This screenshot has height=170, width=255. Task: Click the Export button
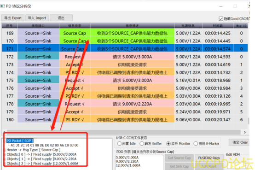(x=13, y=18)
